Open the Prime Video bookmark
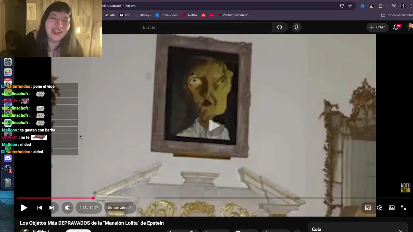 (166, 15)
